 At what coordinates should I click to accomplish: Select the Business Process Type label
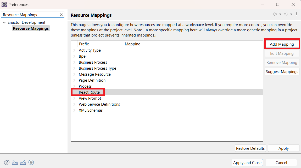(97, 68)
